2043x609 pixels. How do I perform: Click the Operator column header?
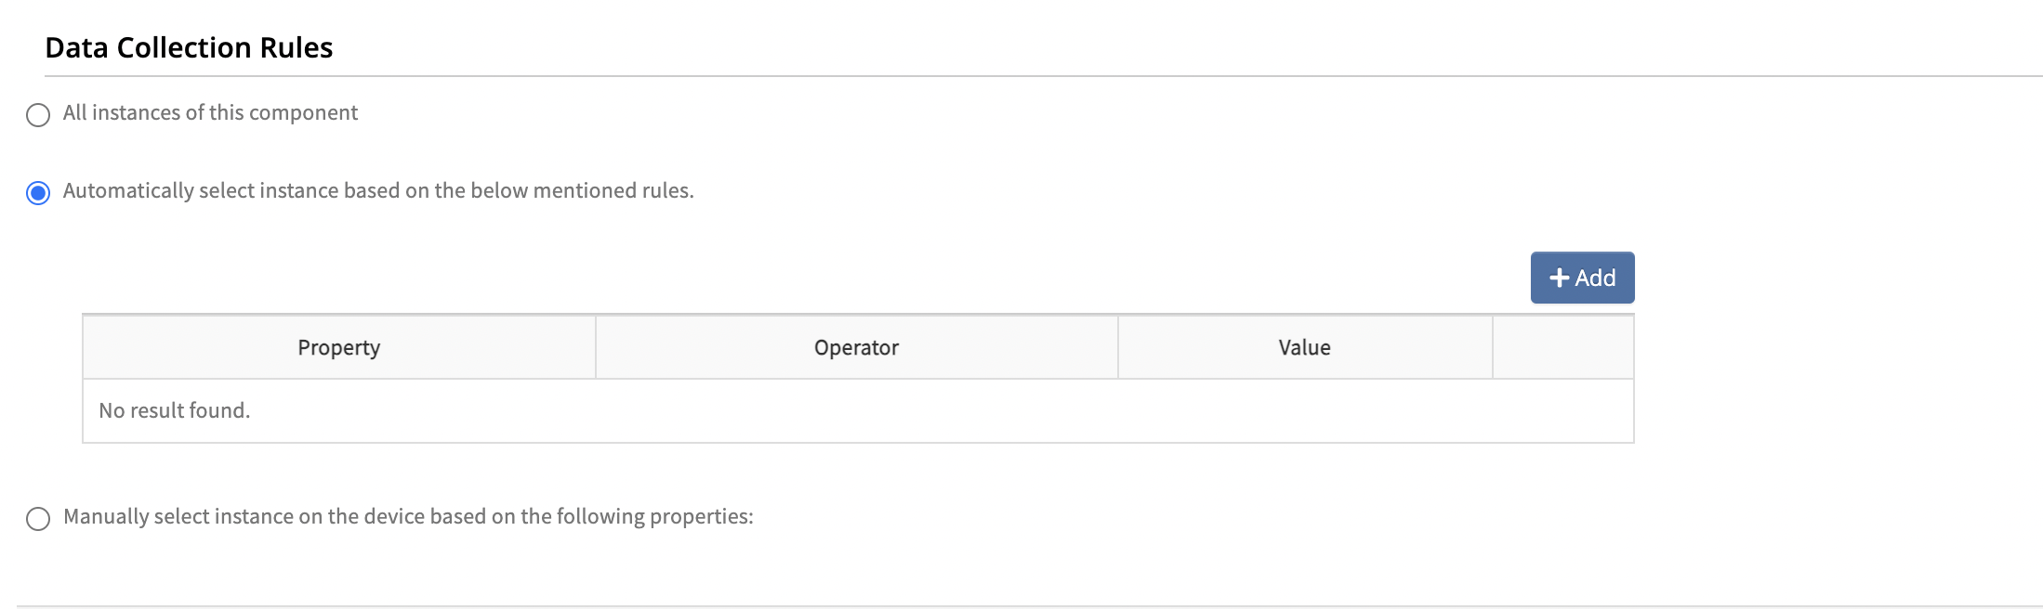pyautogui.click(x=856, y=347)
